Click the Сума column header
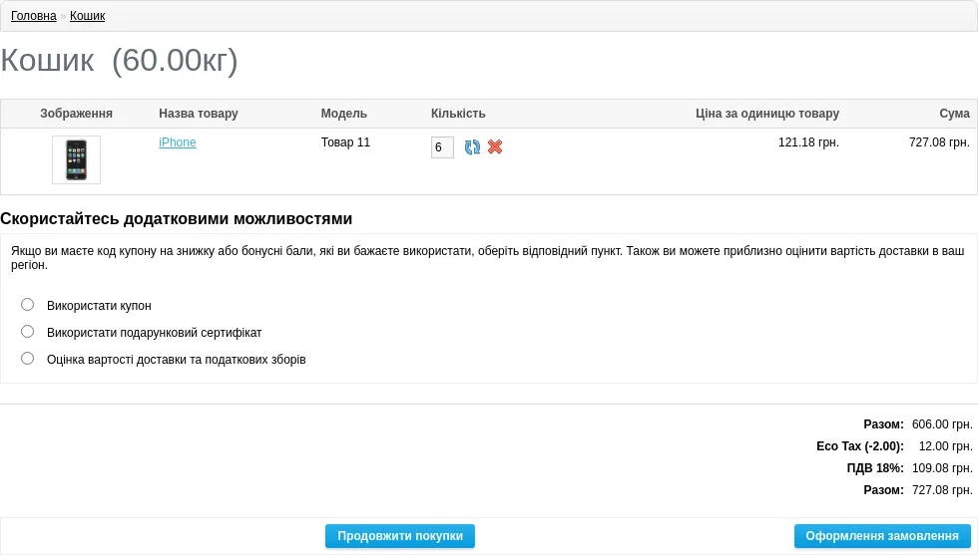Image resolution: width=978 pixels, height=555 pixels. (x=954, y=114)
